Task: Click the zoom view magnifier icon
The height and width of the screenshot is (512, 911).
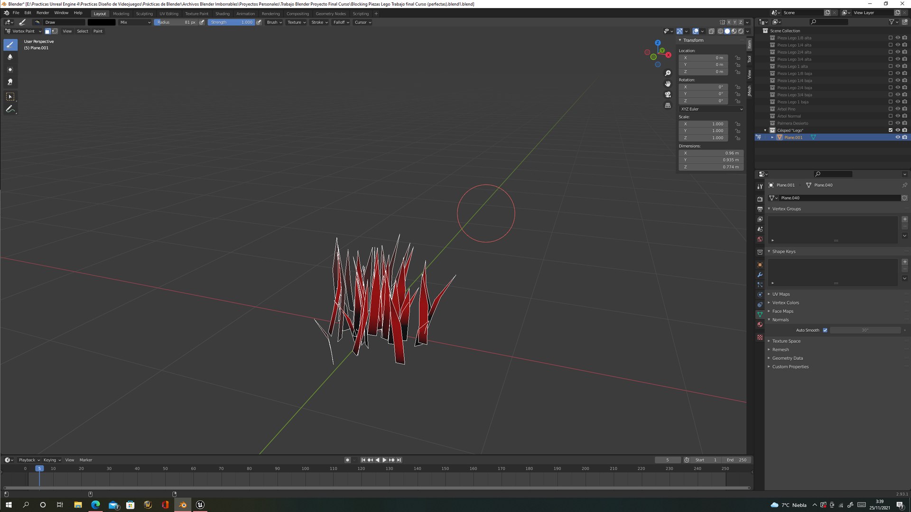Action: point(668,73)
